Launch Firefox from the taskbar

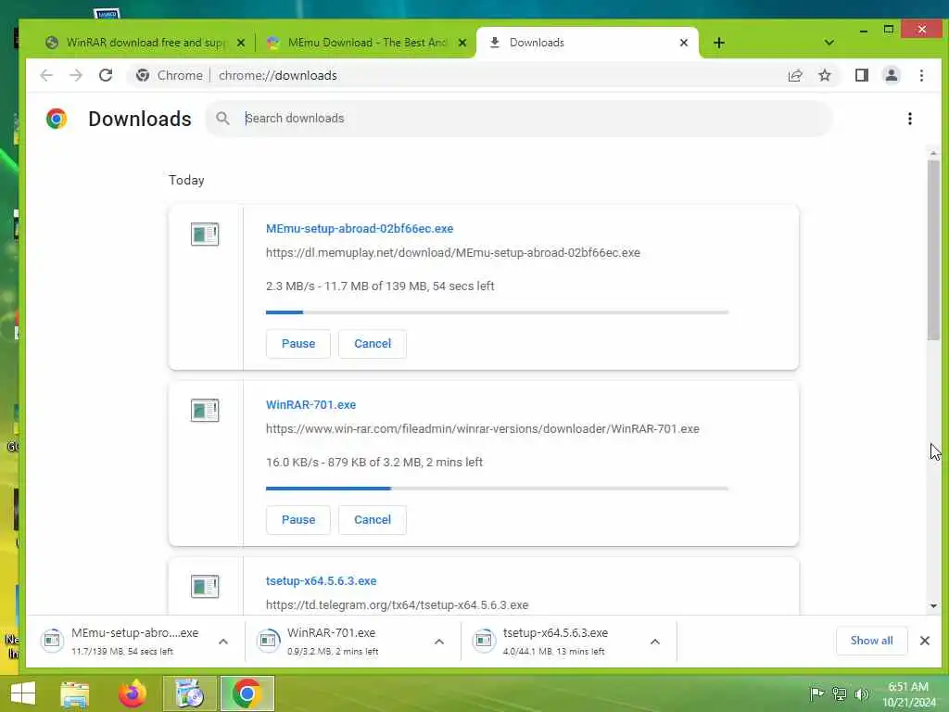(133, 693)
